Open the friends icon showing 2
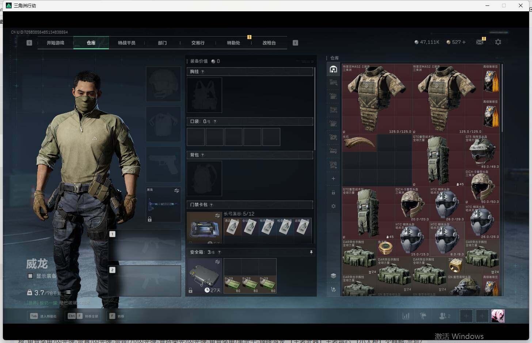The height and width of the screenshot is (343, 532). 444,316
